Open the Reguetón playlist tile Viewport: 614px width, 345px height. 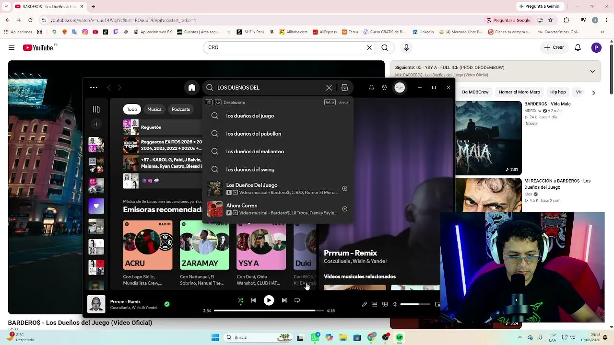tap(162, 127)
